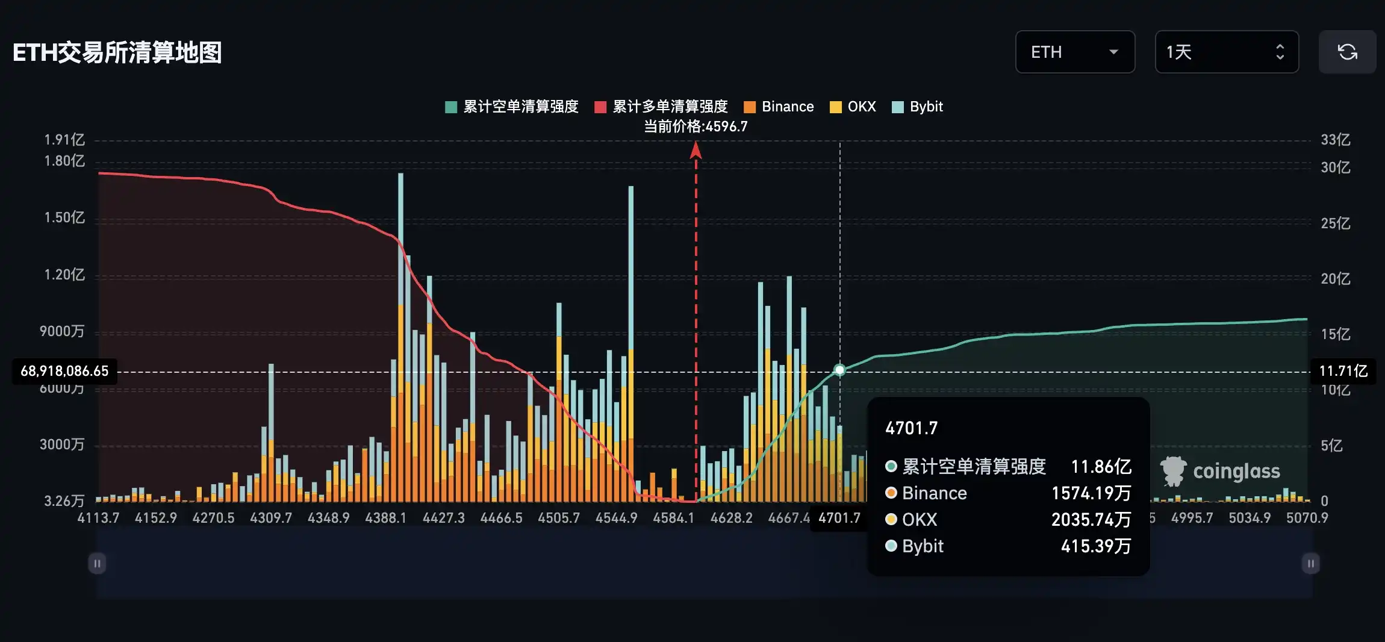
Task: Click the yellow OKX legend color square
Action: coord(836,107)
